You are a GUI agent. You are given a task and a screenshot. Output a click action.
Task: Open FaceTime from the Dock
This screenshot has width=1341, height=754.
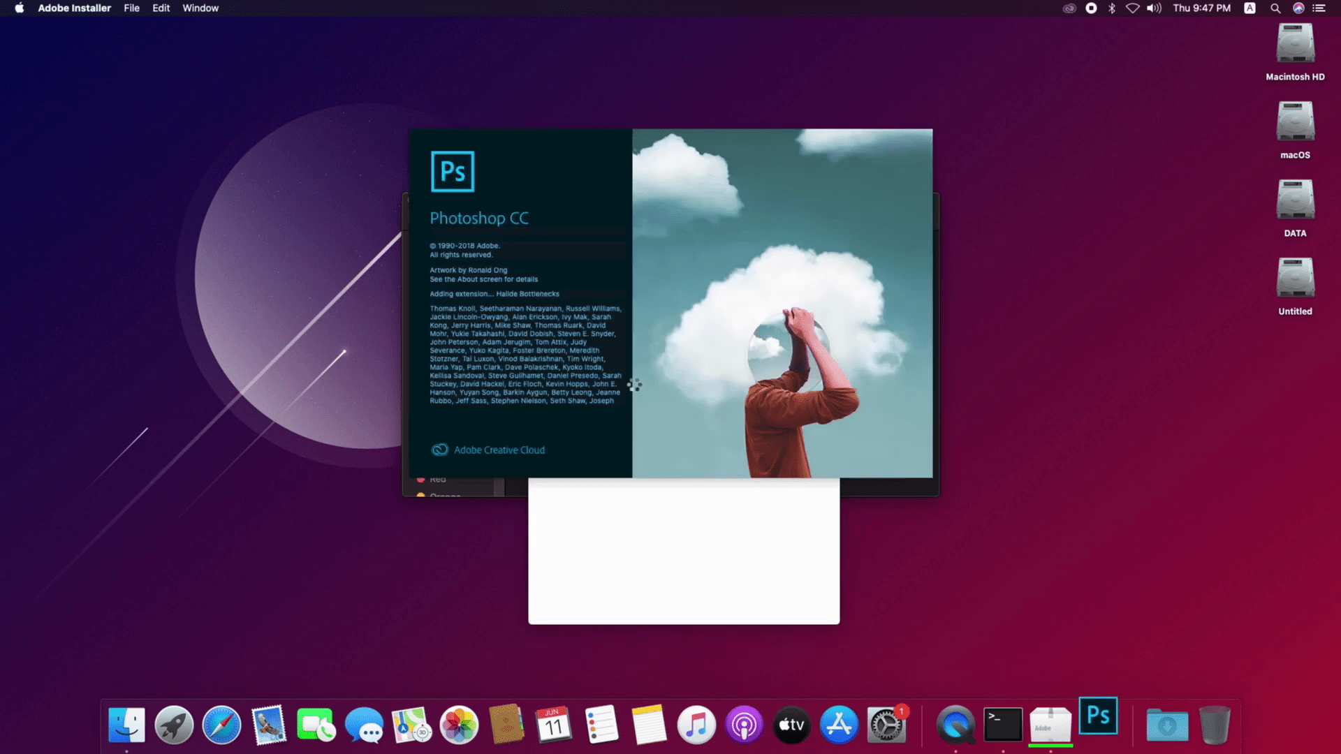pos(316,725)
